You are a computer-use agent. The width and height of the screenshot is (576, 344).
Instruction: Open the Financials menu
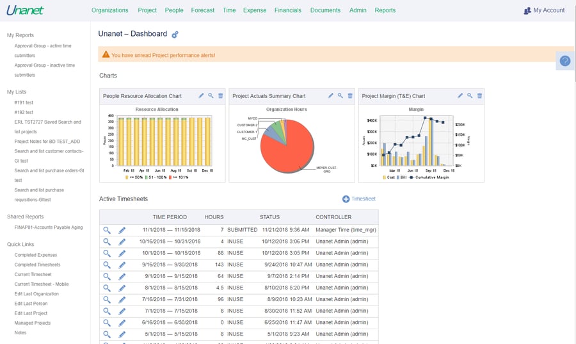pos(287,10)
